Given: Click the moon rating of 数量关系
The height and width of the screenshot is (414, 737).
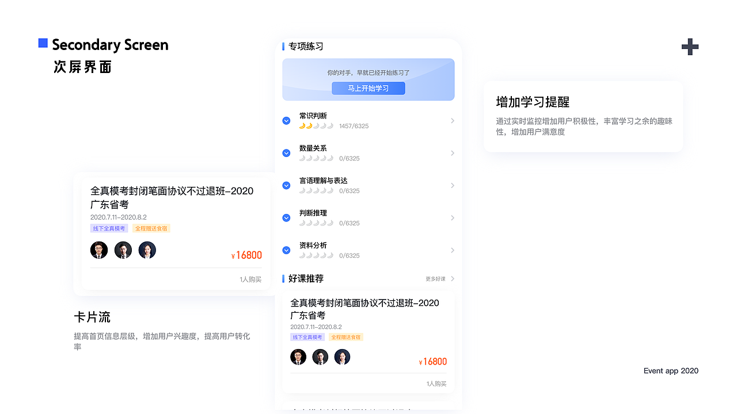Looking at the screenshot, I should 316,158.
